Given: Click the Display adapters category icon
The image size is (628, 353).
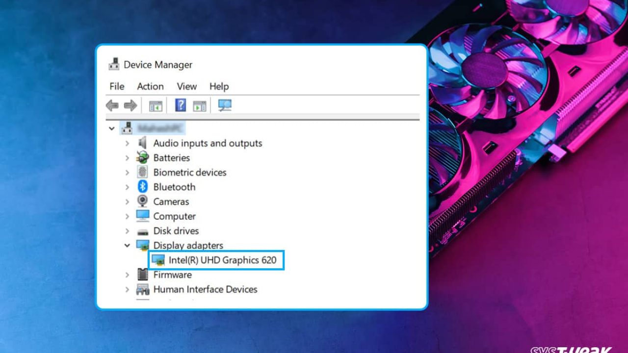Looking at the screenshot, I should [x=142, y=245].
